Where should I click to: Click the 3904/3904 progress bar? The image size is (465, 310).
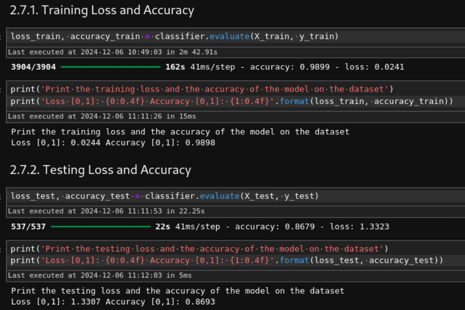tap(111, 67)
